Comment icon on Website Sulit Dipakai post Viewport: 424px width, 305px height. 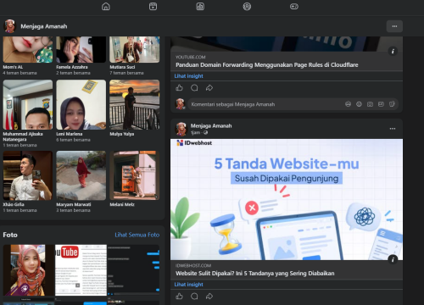[x=194, y=297]
